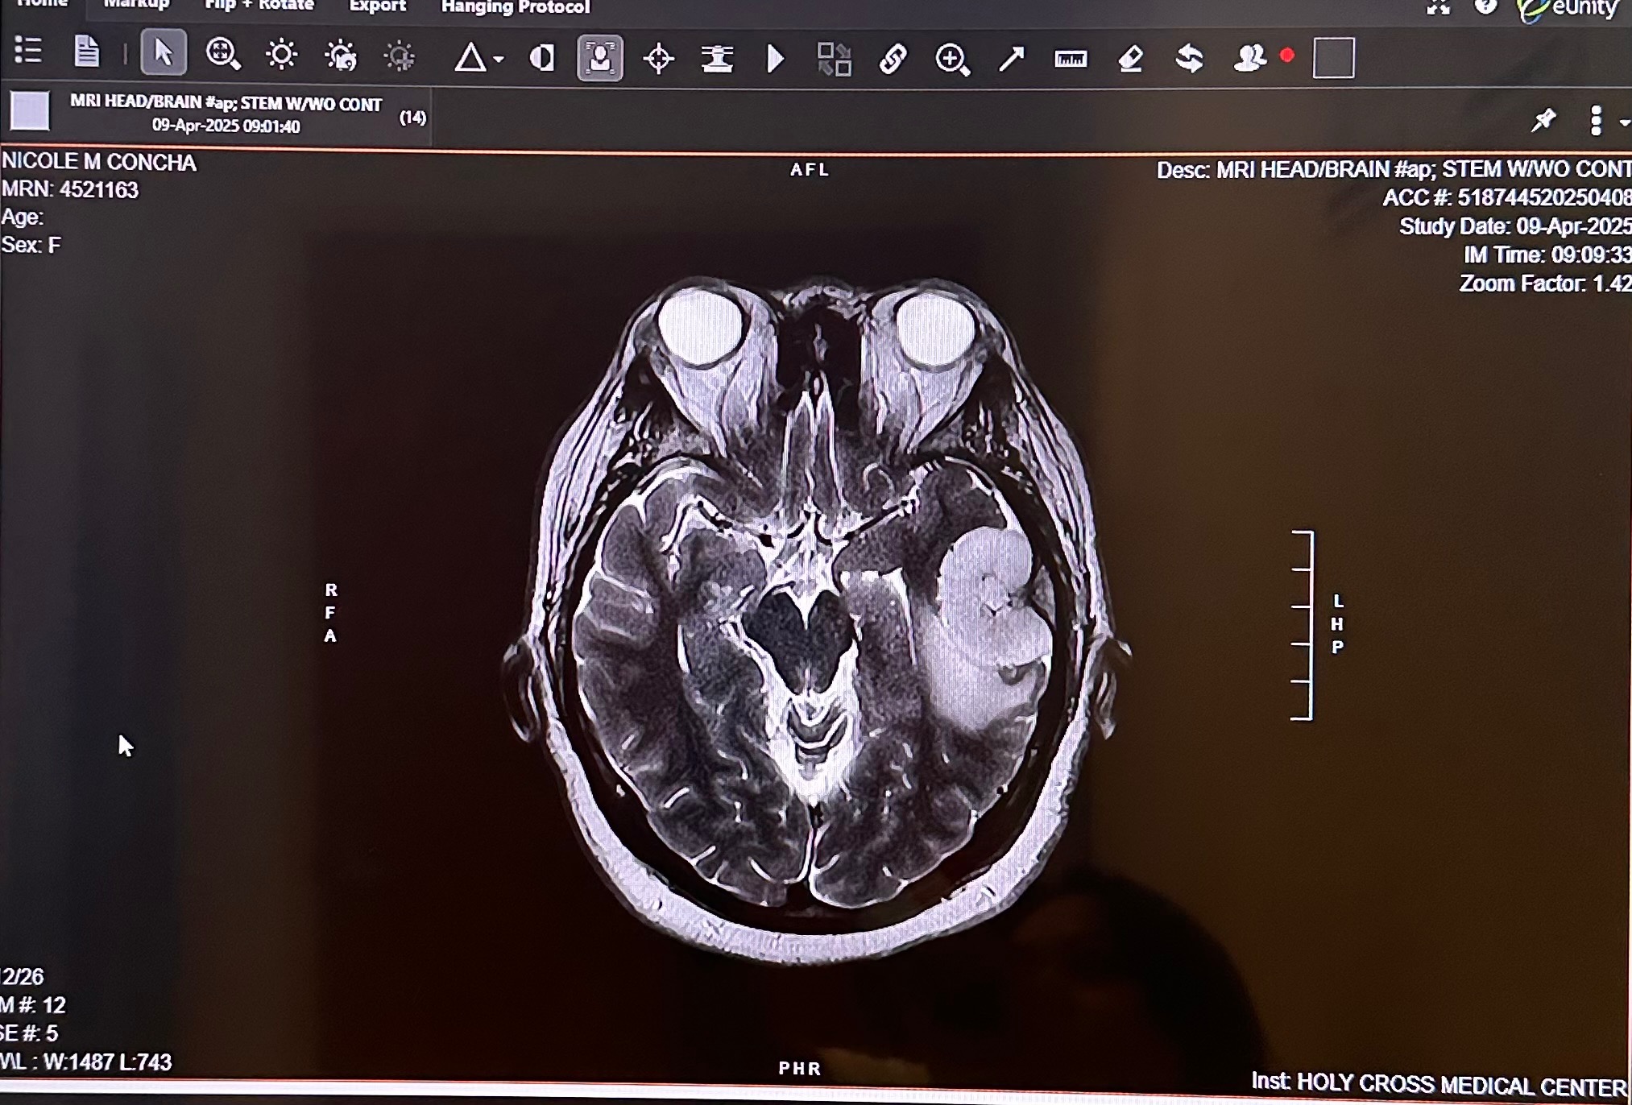Start cine playback with play button
The height and width of the screenshot is (1105, 1632).
tap(775, 59)
